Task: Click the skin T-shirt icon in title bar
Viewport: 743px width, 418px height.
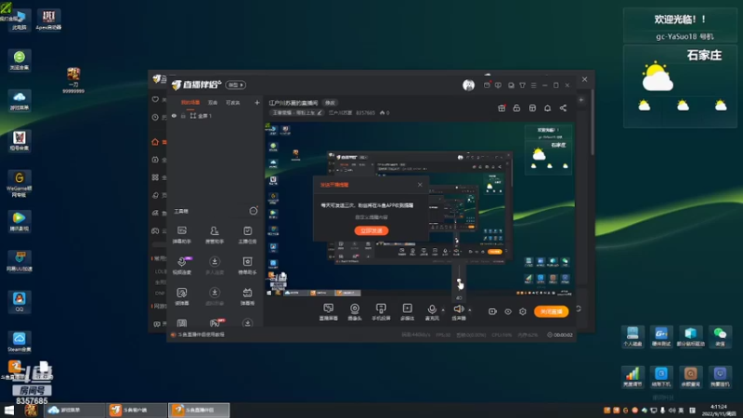Action: click(522, 85)
